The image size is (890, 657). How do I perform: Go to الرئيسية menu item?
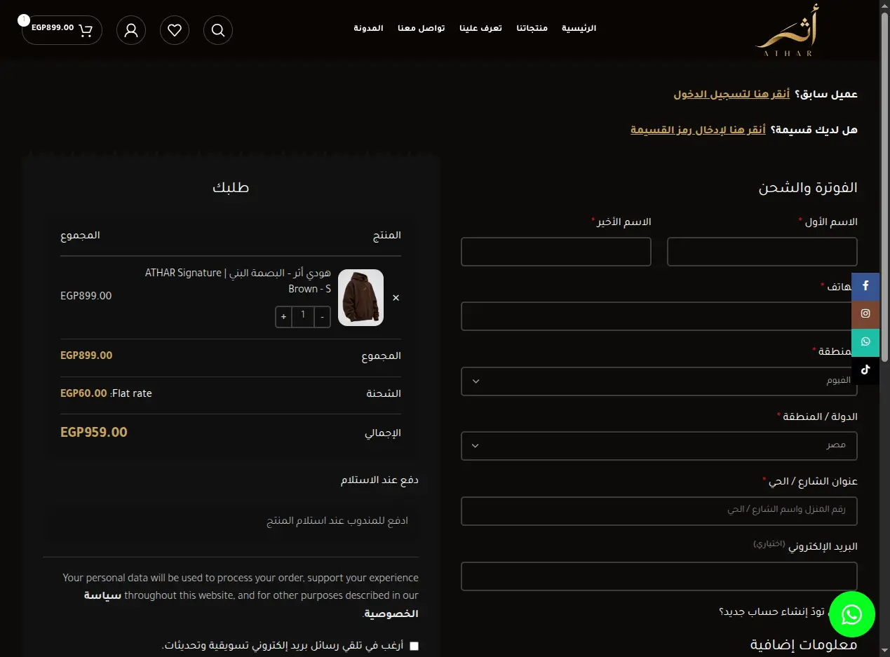(579, 29)
